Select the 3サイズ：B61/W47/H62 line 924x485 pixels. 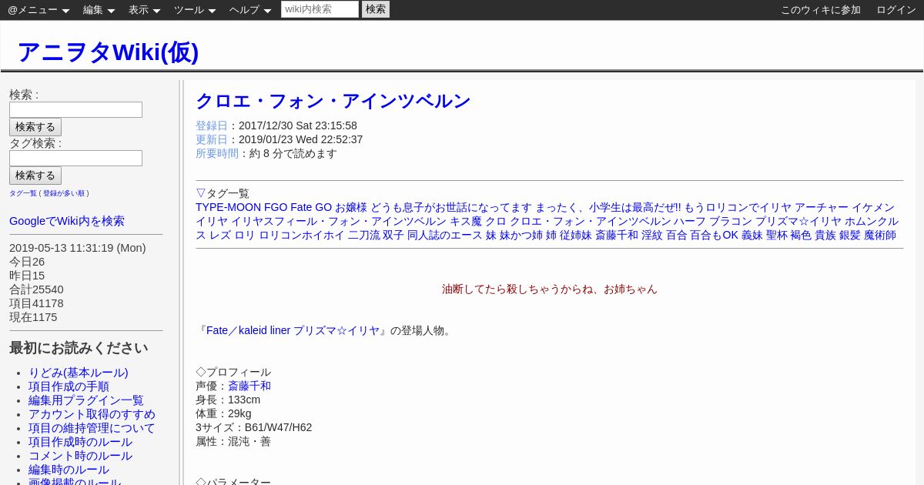(x=254, y=427)
